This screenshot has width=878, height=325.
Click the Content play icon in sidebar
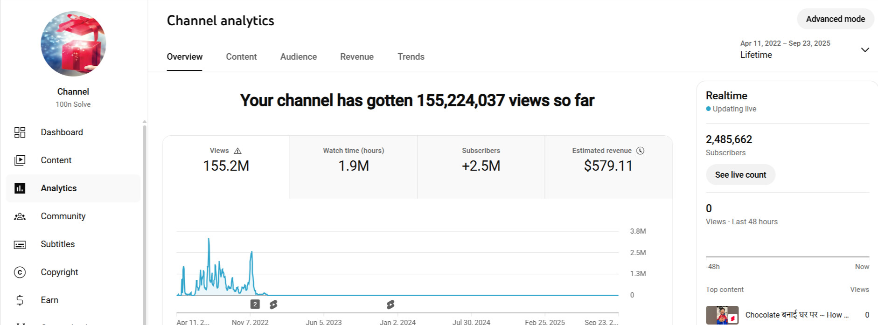pos(20,160)
